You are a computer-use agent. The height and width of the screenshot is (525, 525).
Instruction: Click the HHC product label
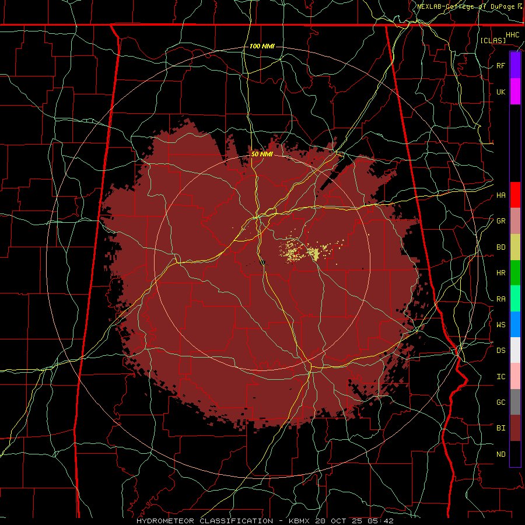tap(512, 35)
